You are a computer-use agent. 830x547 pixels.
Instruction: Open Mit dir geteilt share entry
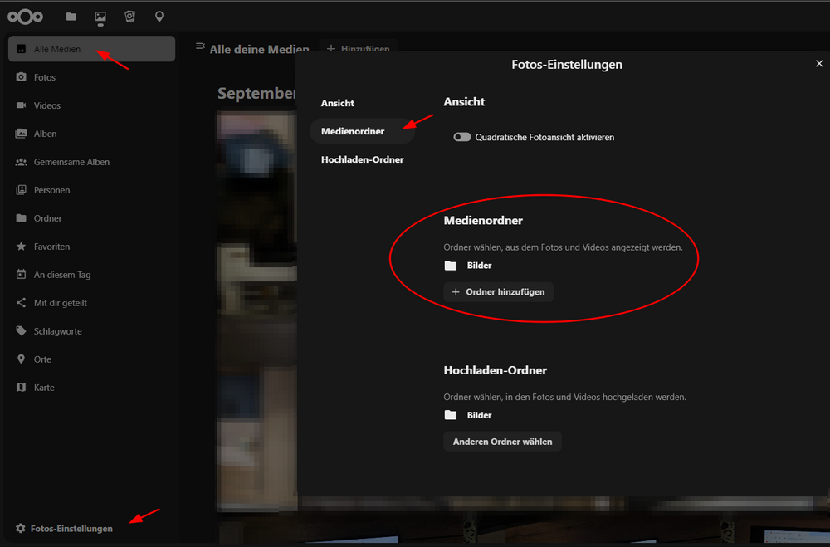point(91,303)
